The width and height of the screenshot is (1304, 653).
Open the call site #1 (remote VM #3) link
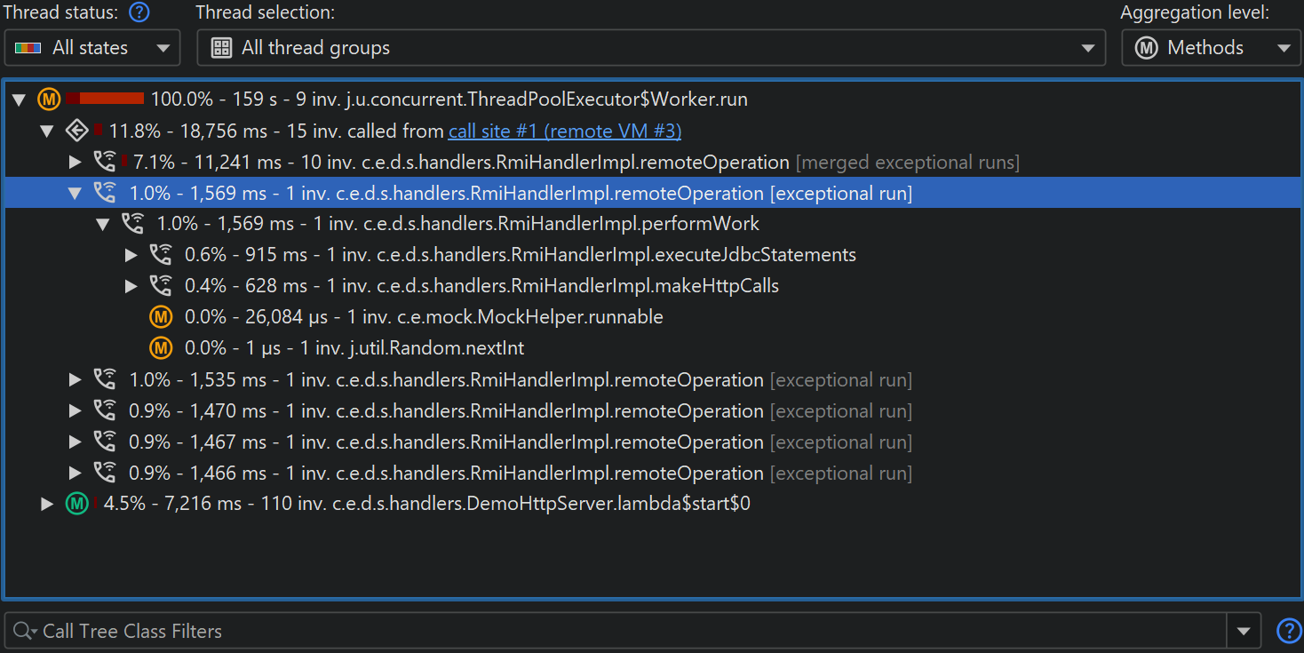pos(564,131)
